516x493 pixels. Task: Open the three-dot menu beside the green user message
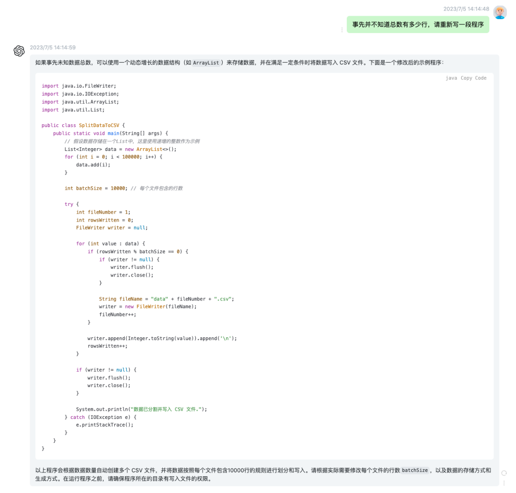click(x=342, y=30)
